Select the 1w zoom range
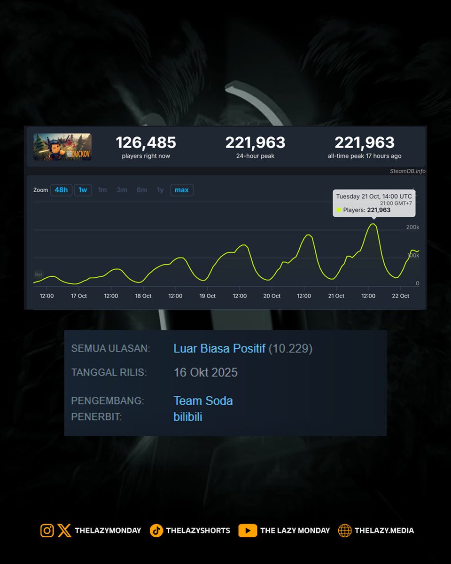The height and width of the screenshot is (564, 451). [x=83, y=190]
